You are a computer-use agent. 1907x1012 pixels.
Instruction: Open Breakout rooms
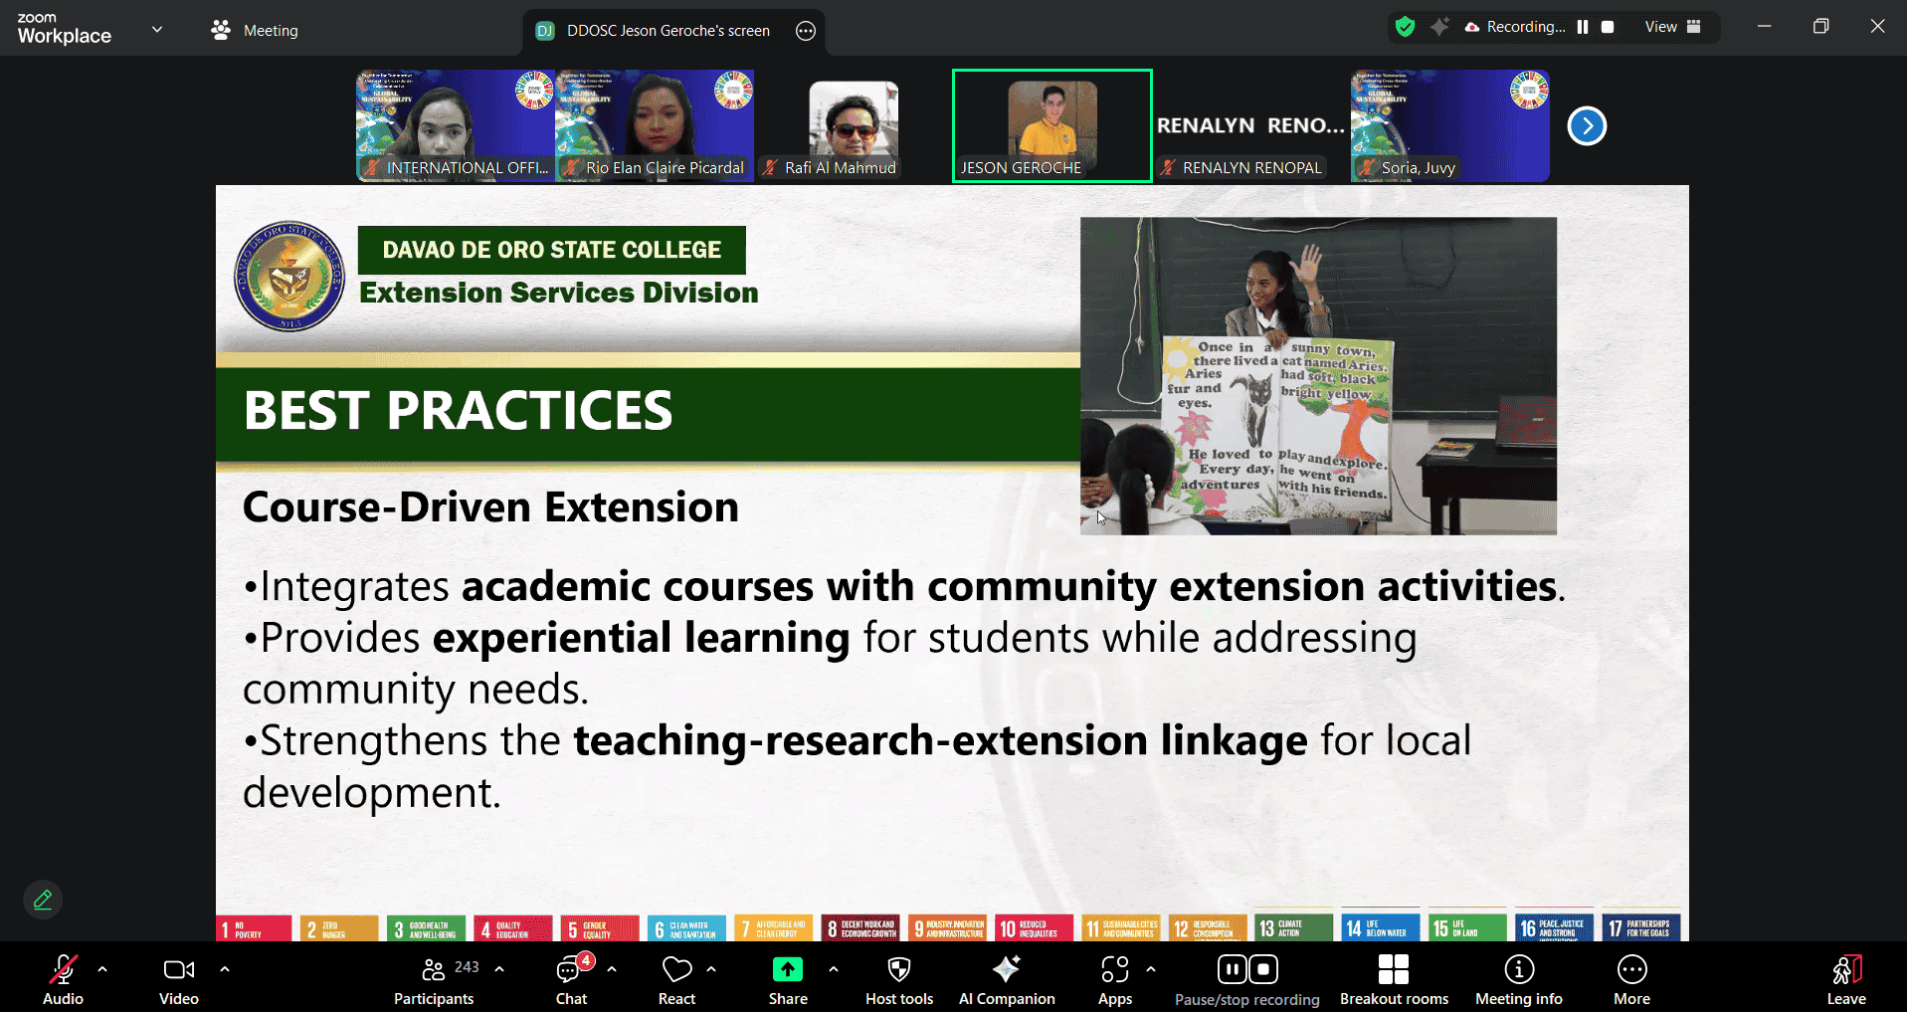pos(1393,980)
